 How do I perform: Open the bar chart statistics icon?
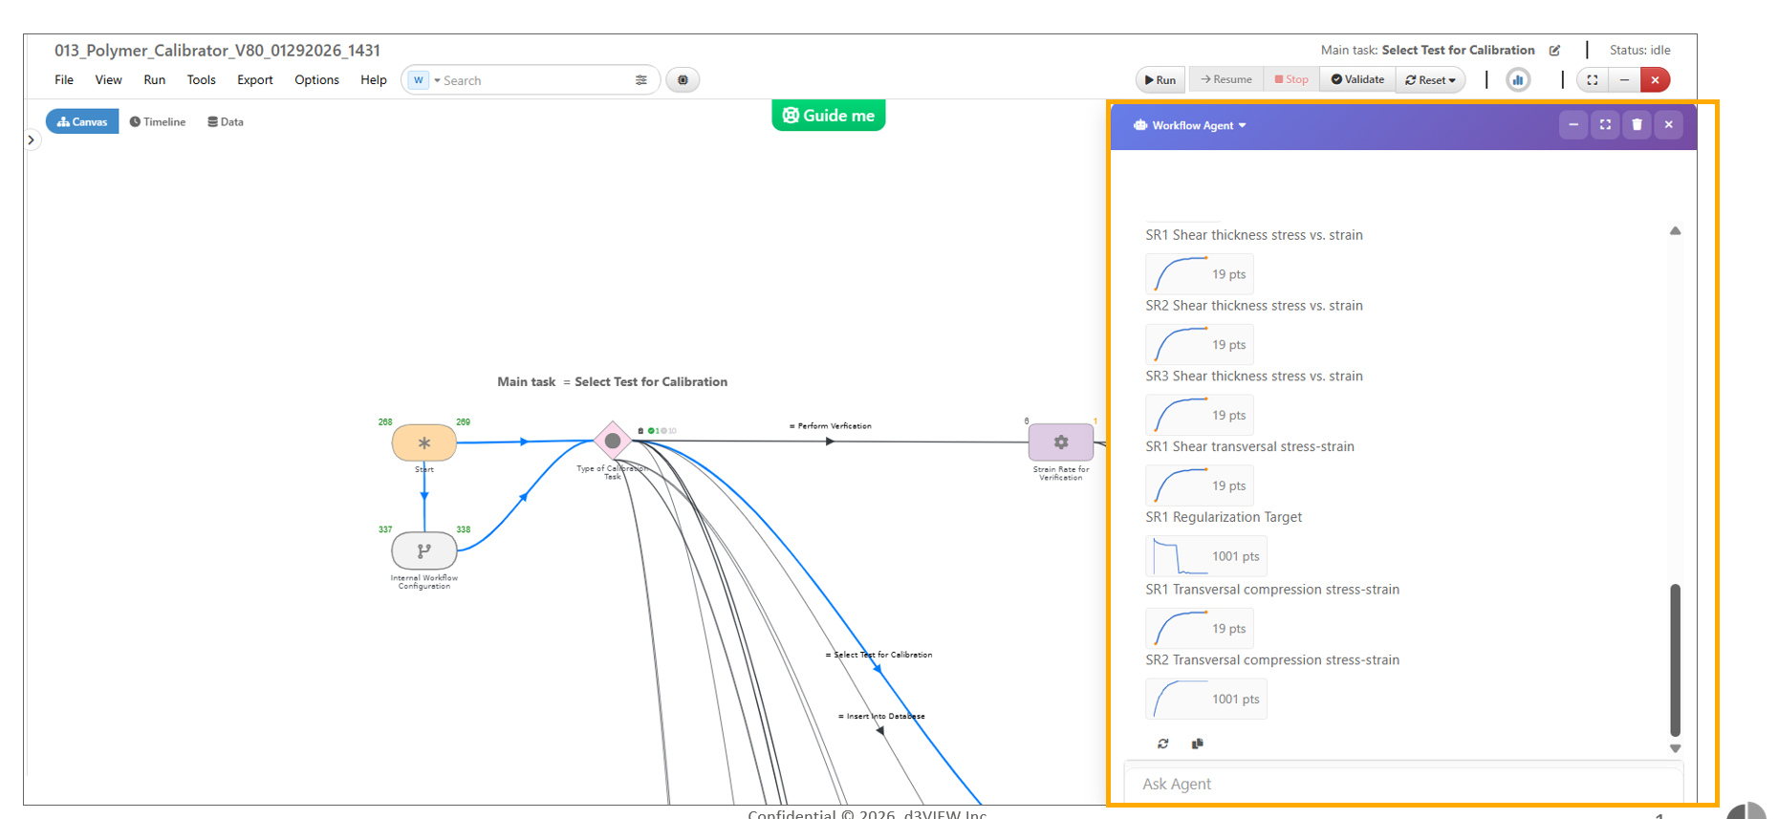[x=1517, y=80]
